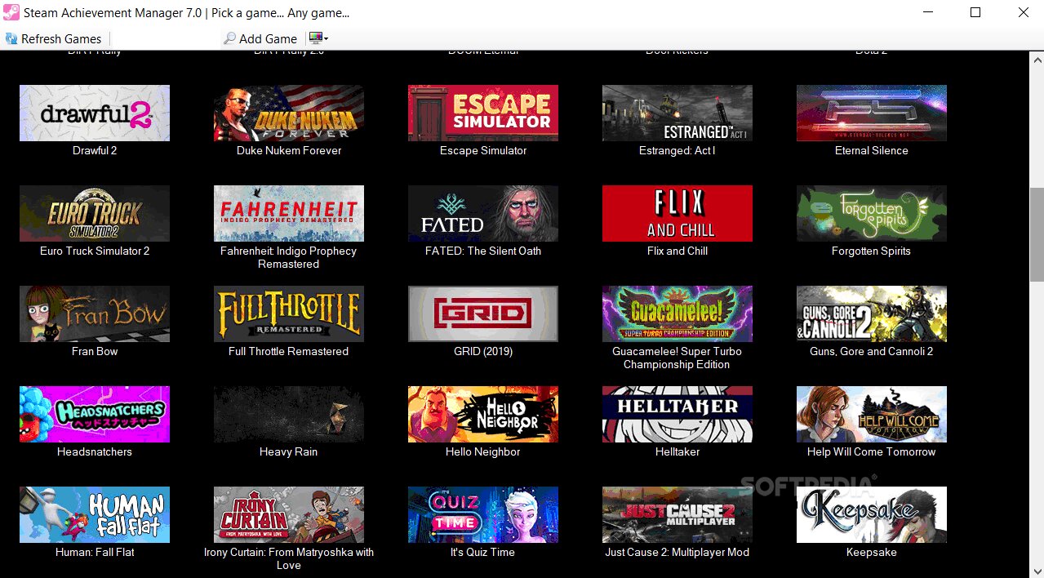The image size is (1044, 578).
Task: Click the Steam Achievement Manager title bar icon
Action: [x=11, y=13]
